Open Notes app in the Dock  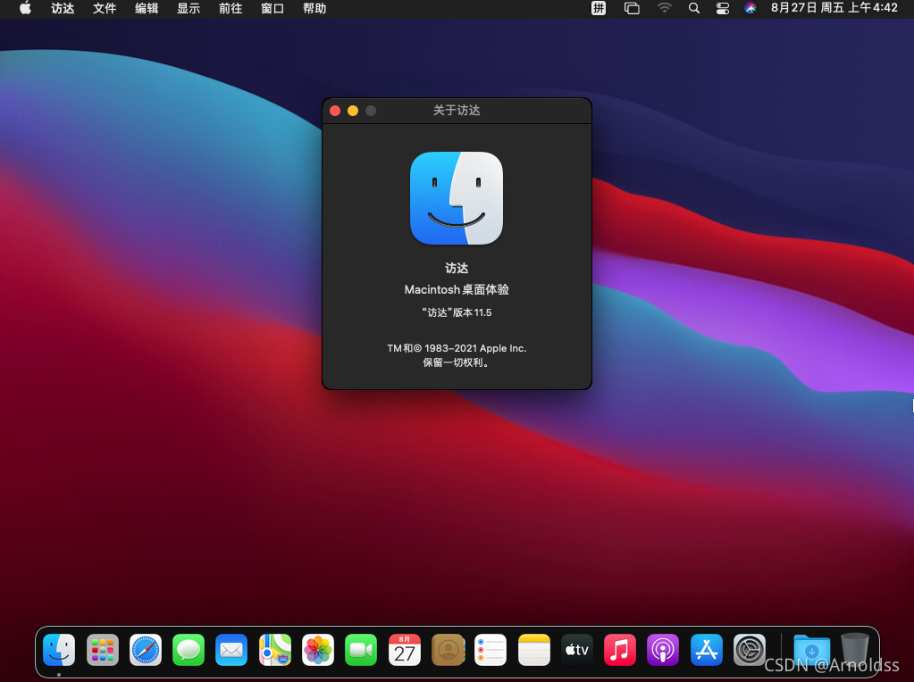coord(534,649)
